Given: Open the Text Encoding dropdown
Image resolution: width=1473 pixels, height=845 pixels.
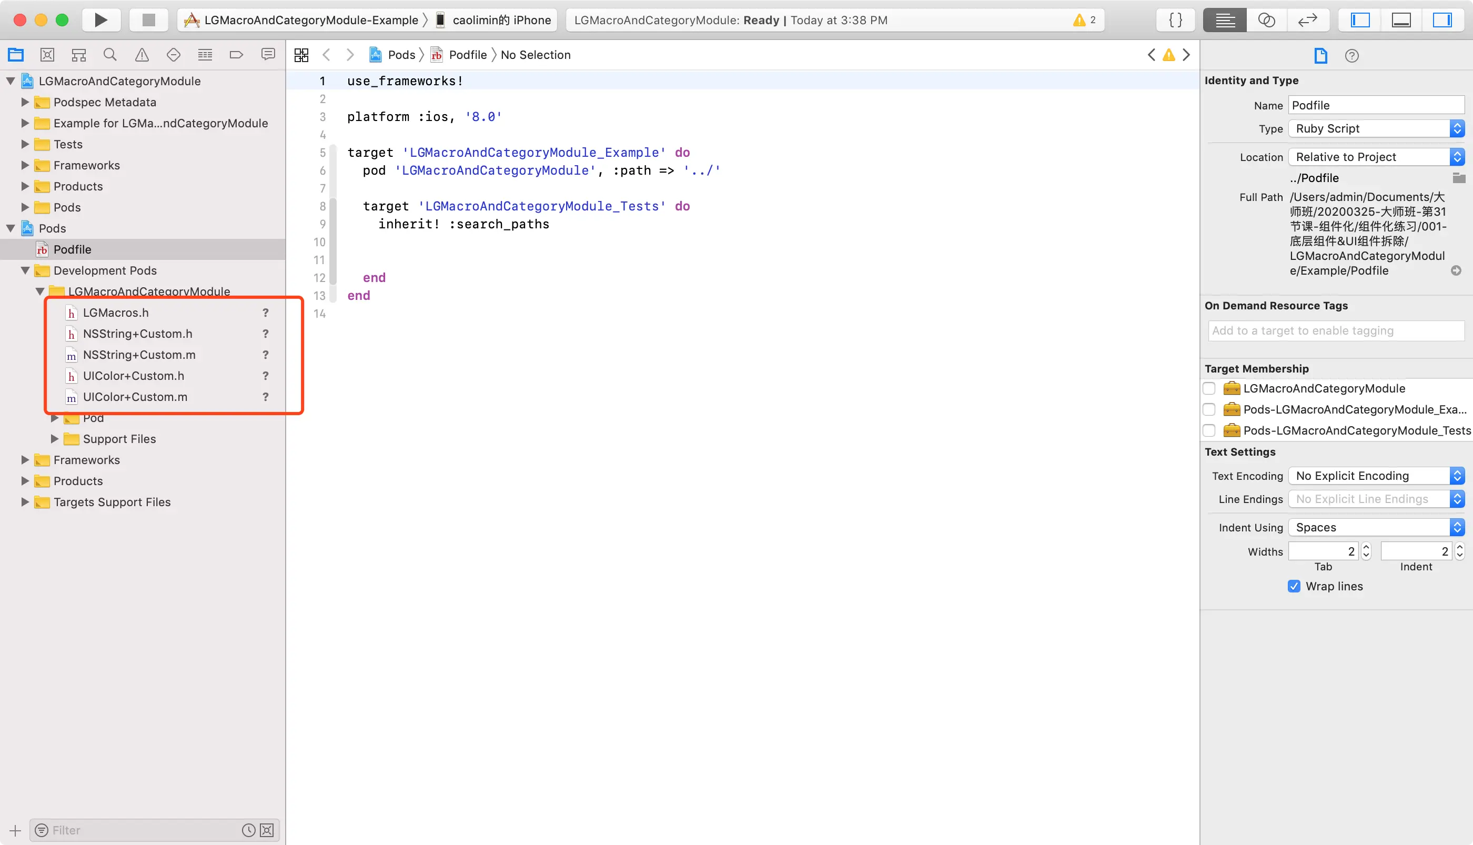Looking at the screenshot, I should [1376, 476].
